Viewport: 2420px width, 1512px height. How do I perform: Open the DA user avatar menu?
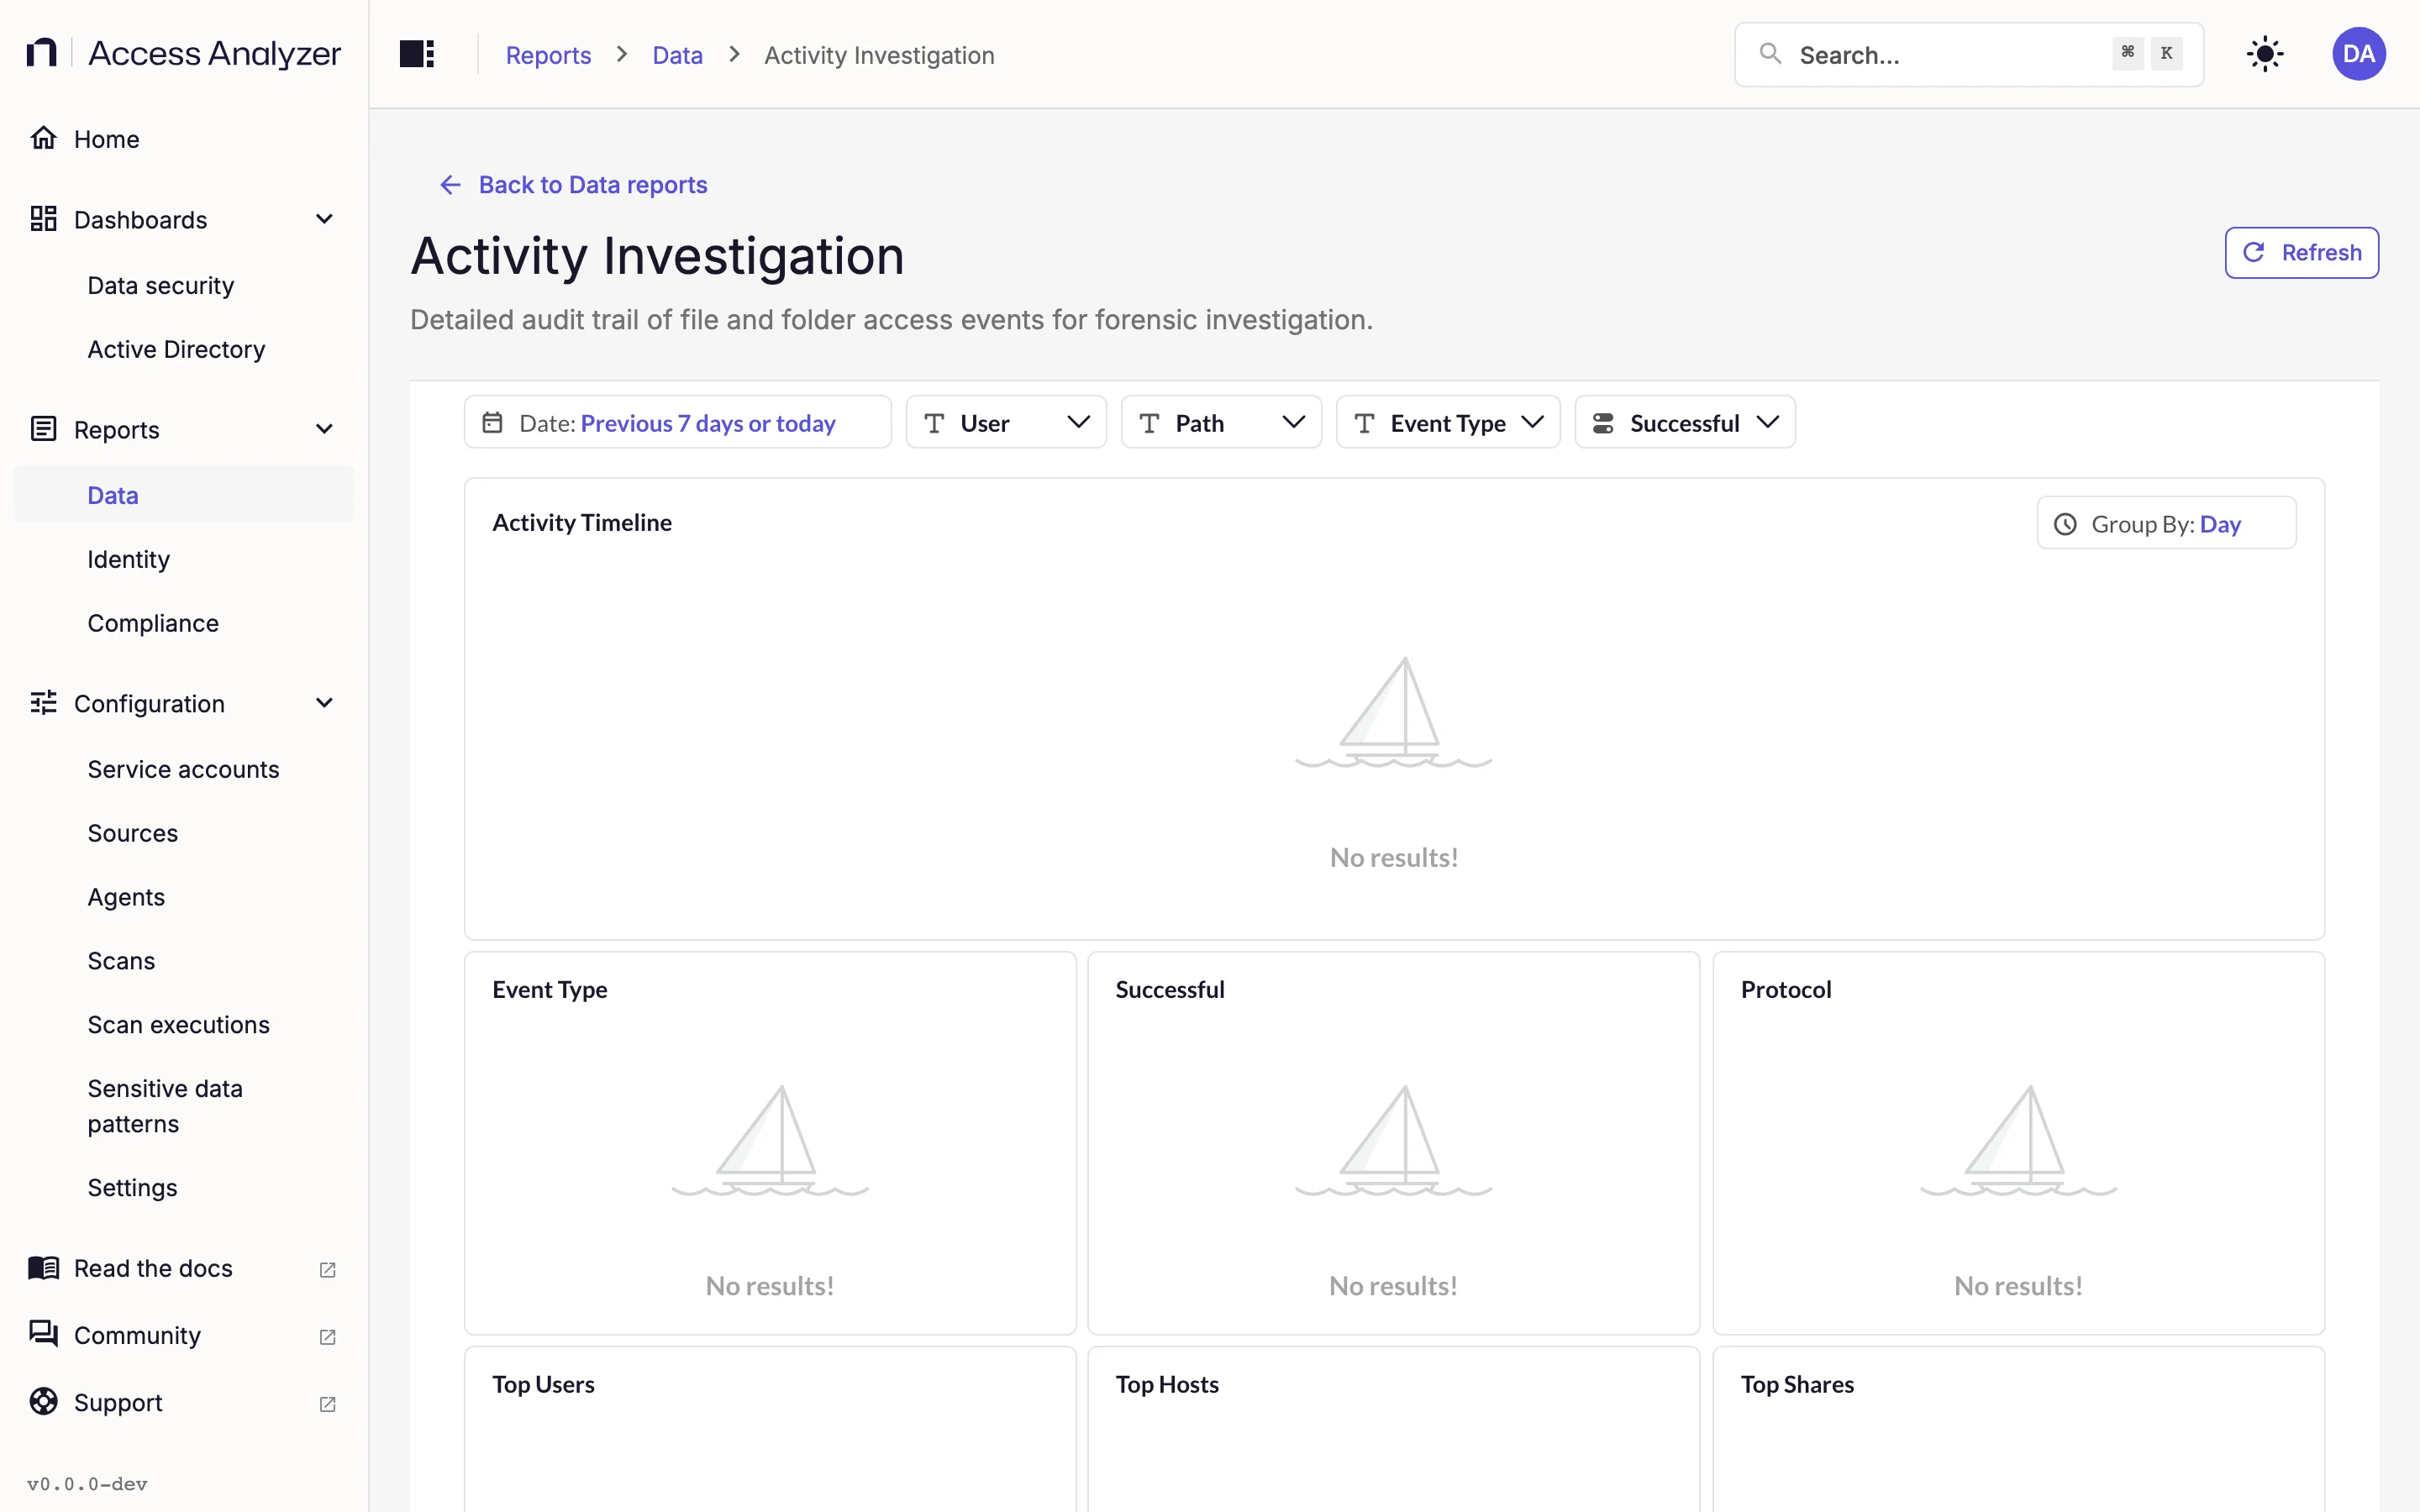[x=2359, y=54]
